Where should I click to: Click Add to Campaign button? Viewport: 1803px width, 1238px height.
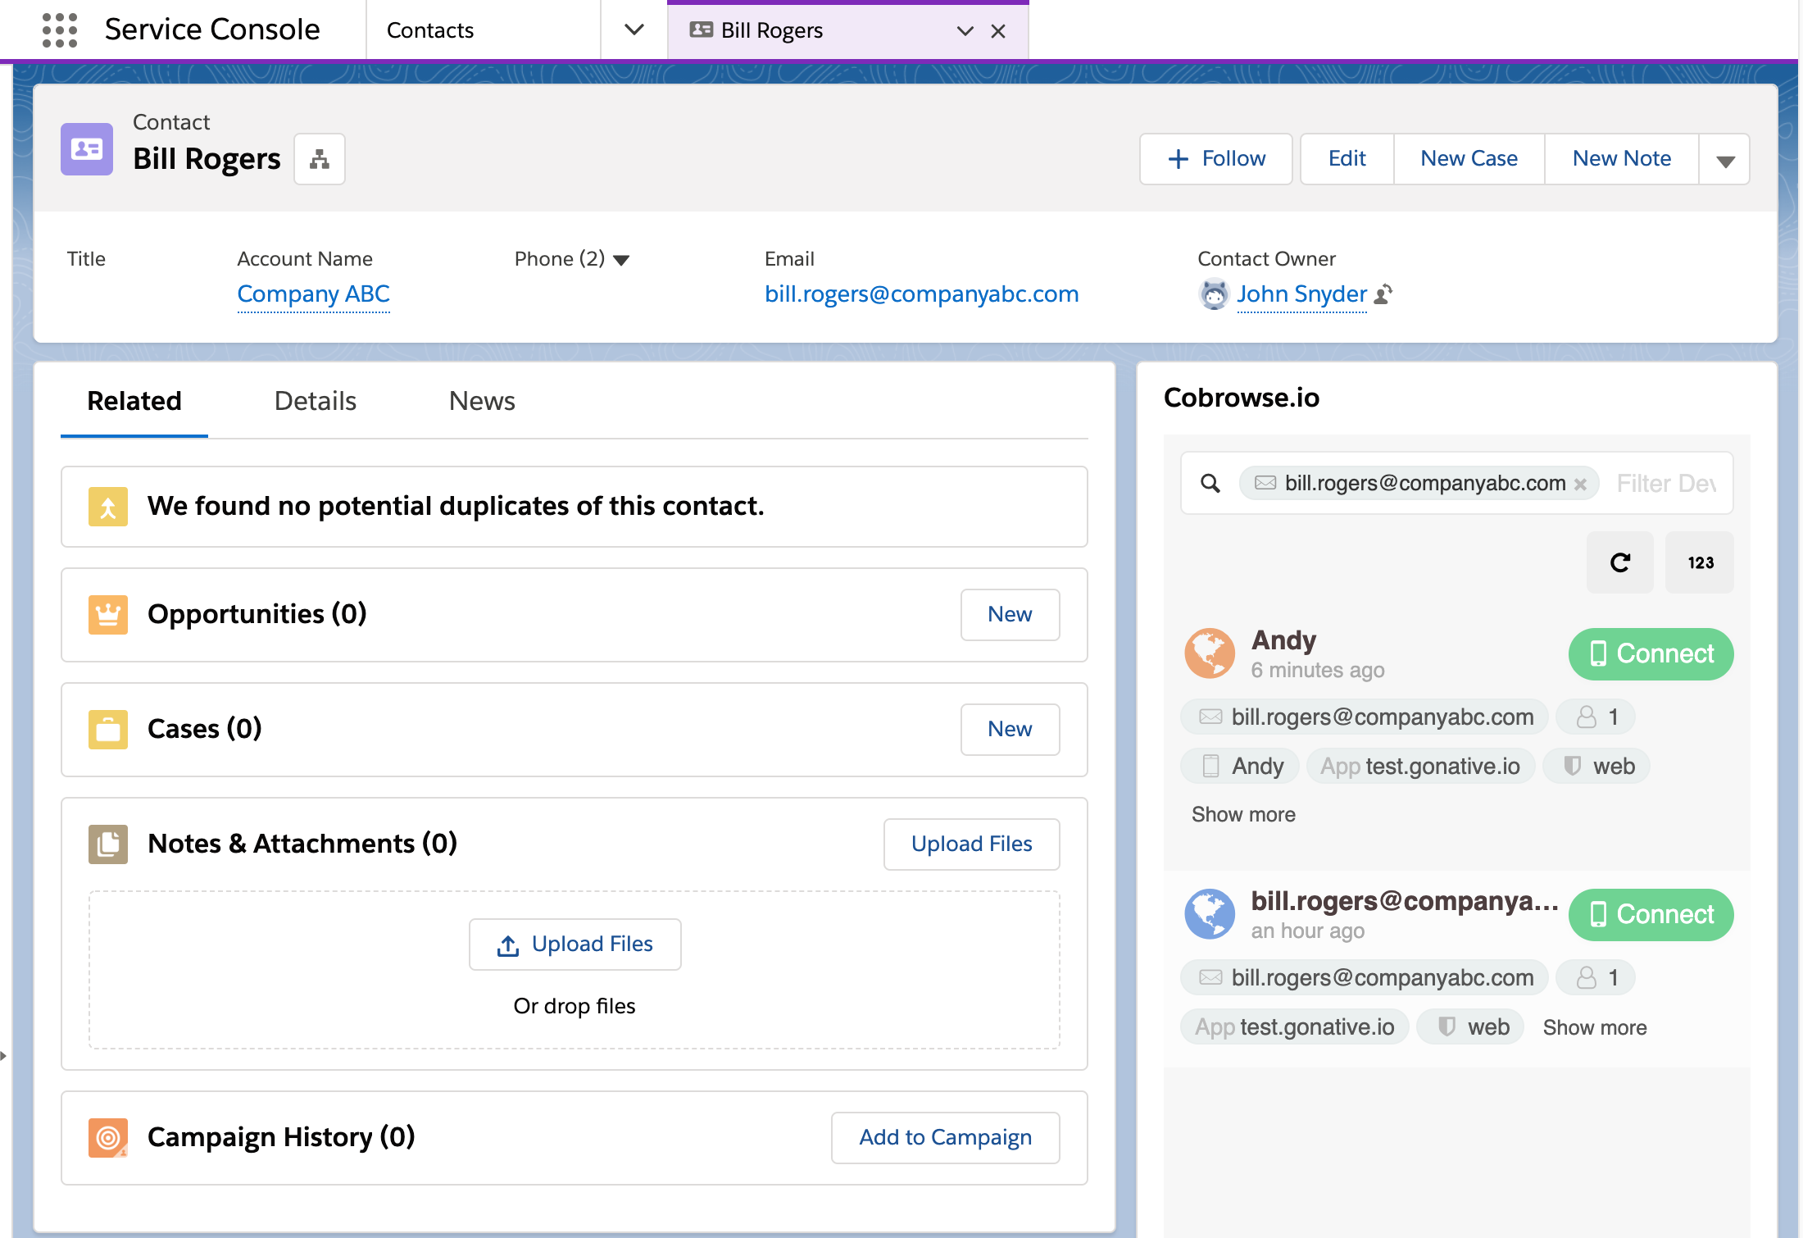coord(946,1138)
